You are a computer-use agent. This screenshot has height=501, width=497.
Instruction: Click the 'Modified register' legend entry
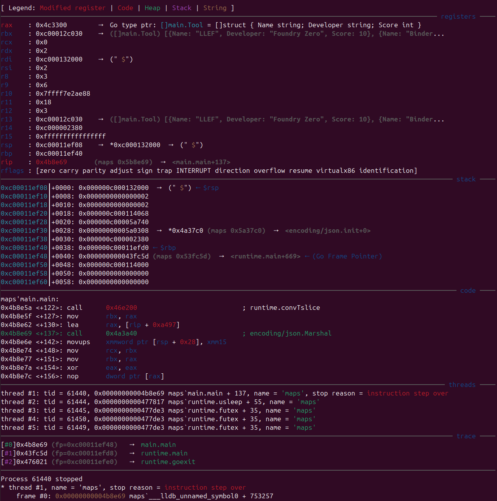pos(72,8)
